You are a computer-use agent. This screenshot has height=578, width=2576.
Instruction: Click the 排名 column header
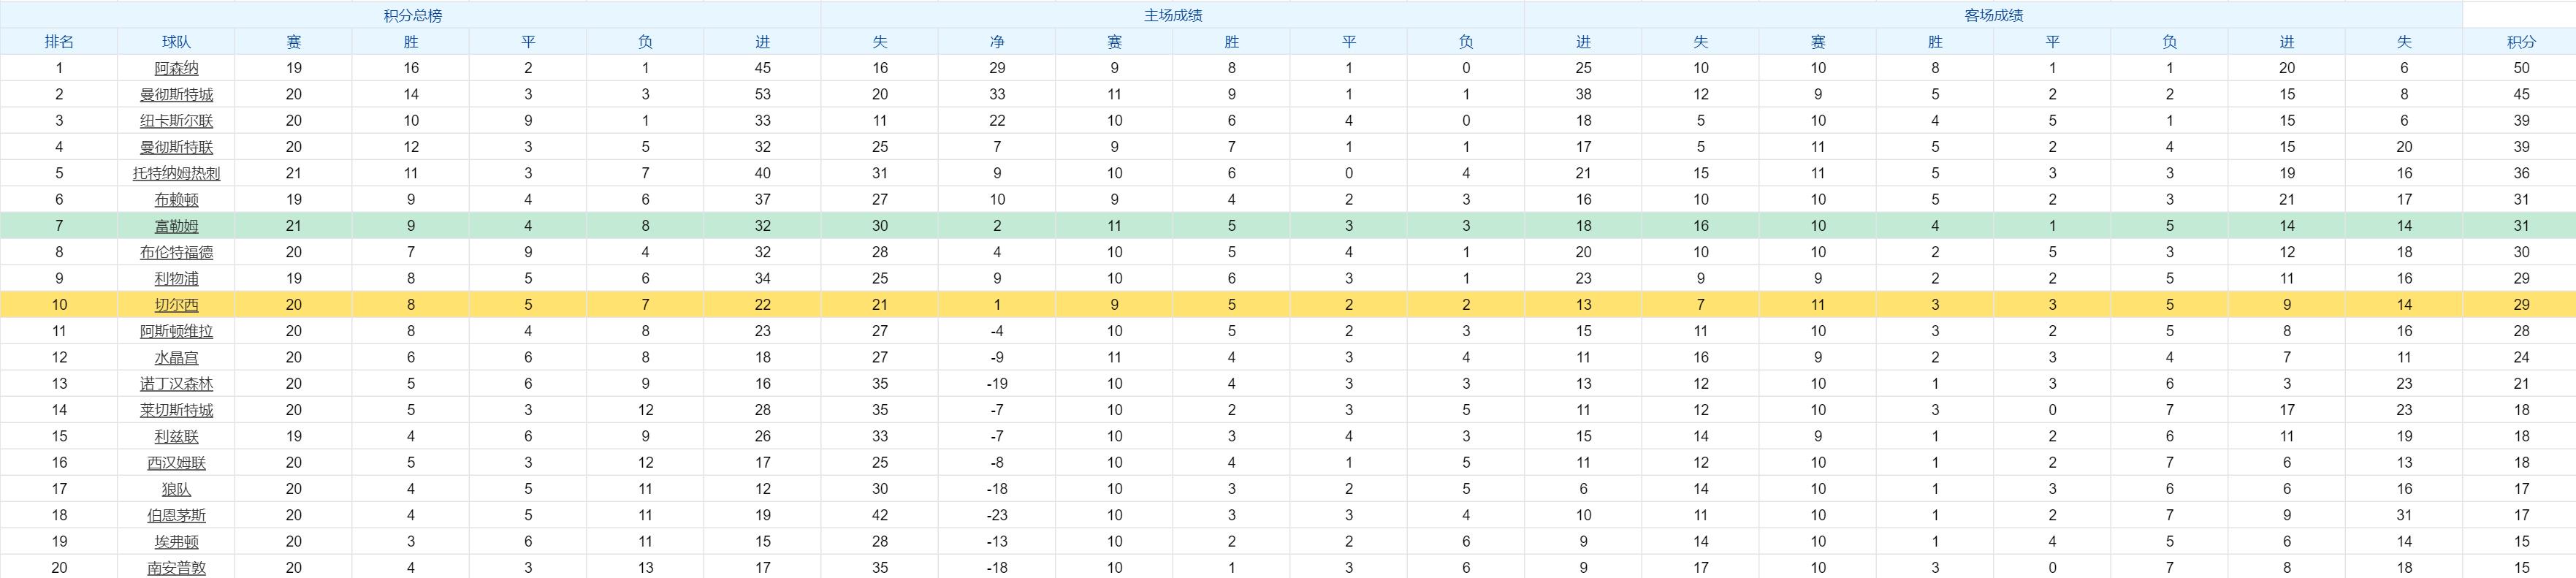click(59, 42)
